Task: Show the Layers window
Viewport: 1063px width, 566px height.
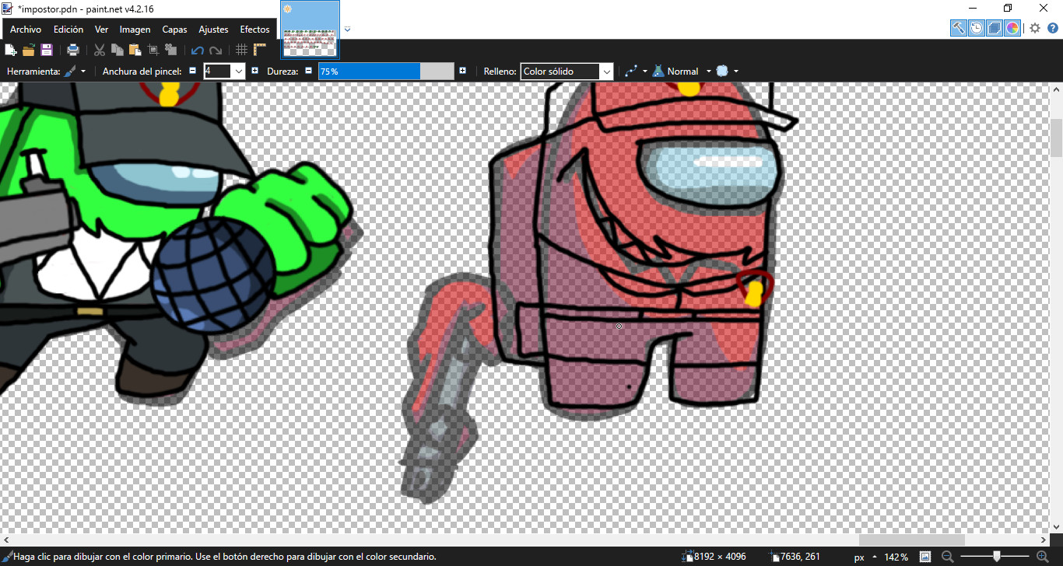Action: (x=995, y=27)
